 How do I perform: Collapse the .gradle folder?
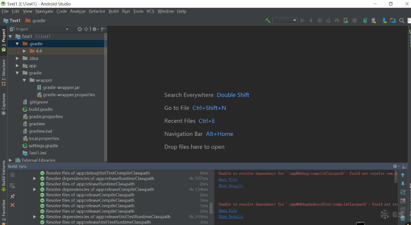point(17,44)
